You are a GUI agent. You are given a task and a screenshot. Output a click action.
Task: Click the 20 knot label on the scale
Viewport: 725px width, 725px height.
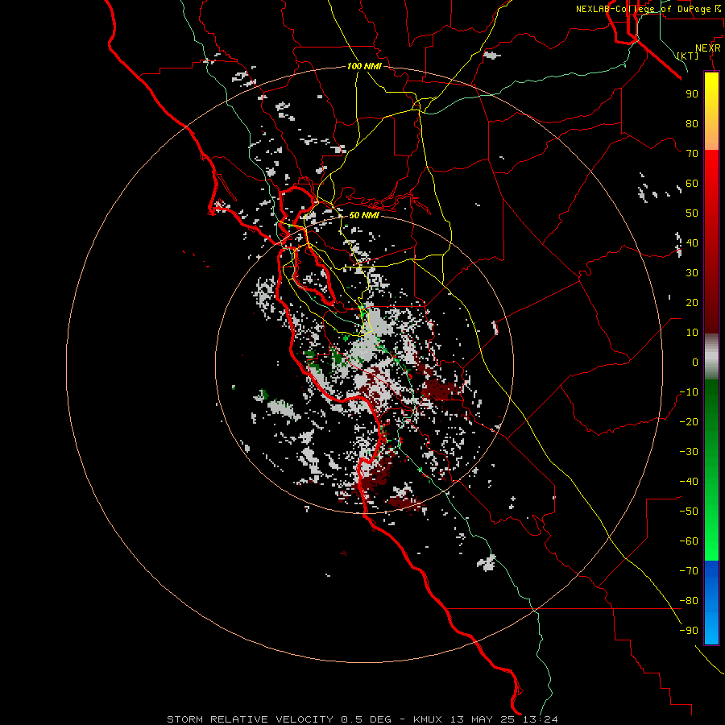pyautogui.click(x=692, y=302)
